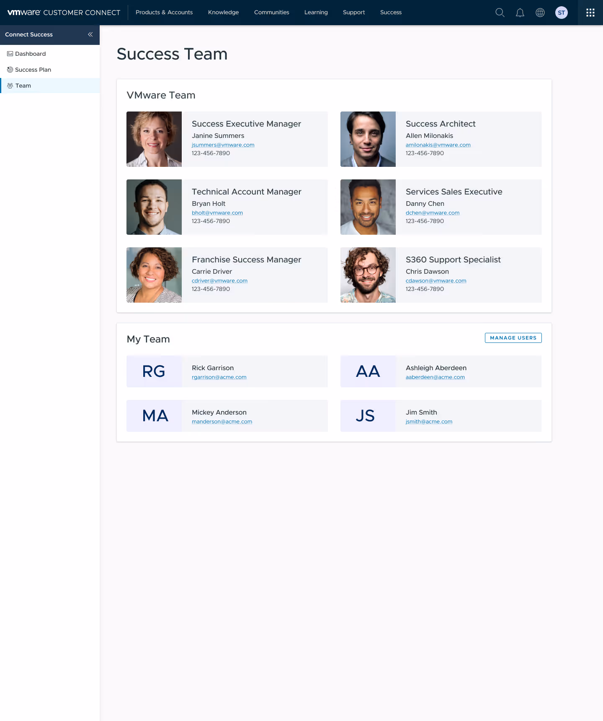Open the language globe icon
Screen dimensions: 603x721
click(x=540, y=13)
